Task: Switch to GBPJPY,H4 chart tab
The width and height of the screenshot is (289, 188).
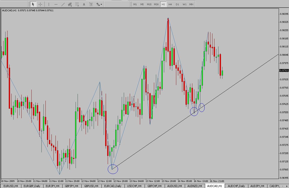Action: coord(71,186)
